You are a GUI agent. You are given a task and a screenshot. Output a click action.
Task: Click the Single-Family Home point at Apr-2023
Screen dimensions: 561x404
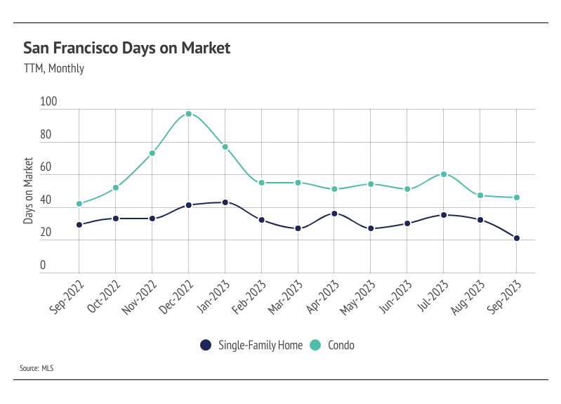(x=334, y=214)
